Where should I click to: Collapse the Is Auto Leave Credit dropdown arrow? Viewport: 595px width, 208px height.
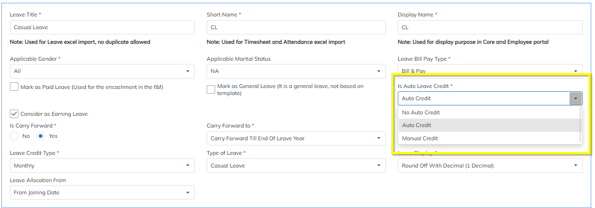click(576, 98)
